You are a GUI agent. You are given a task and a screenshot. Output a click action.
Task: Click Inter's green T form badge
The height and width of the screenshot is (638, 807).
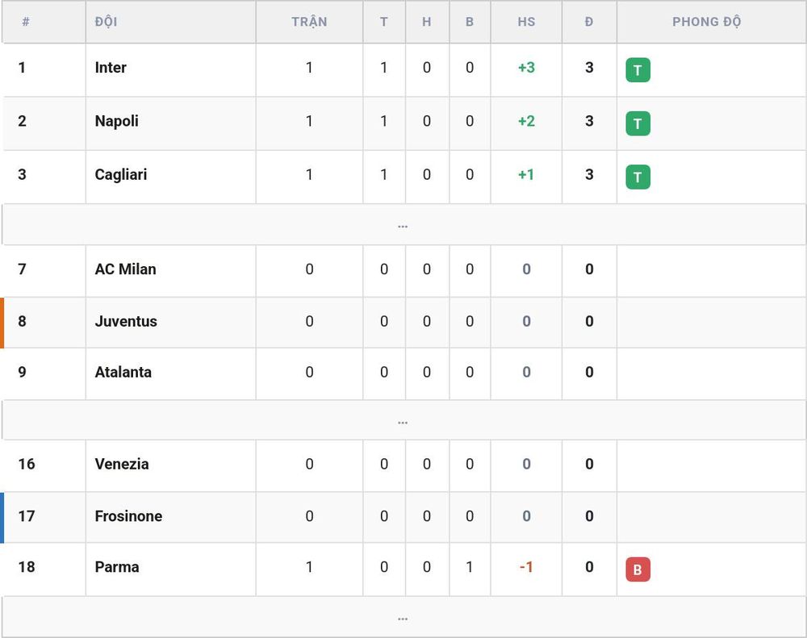pyautogui.click(x=638, y=70)
